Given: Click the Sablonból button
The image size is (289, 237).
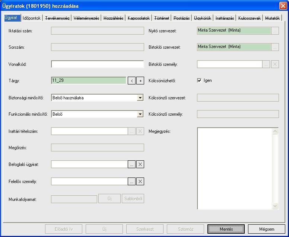Looking at the screenshot, I should click(133, 199).
